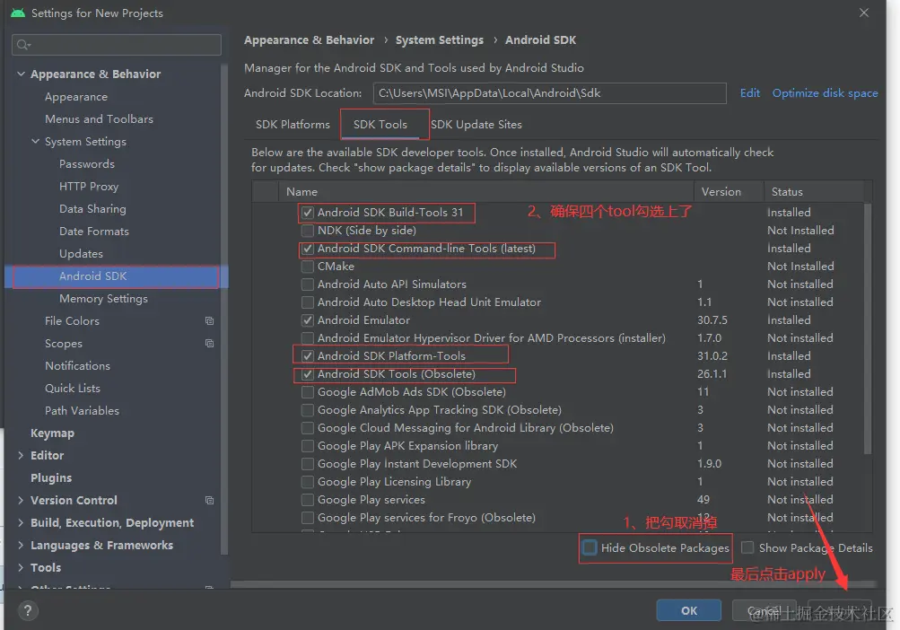Focus the settings search field
The image size is (900, 630).
click(117, 45)
